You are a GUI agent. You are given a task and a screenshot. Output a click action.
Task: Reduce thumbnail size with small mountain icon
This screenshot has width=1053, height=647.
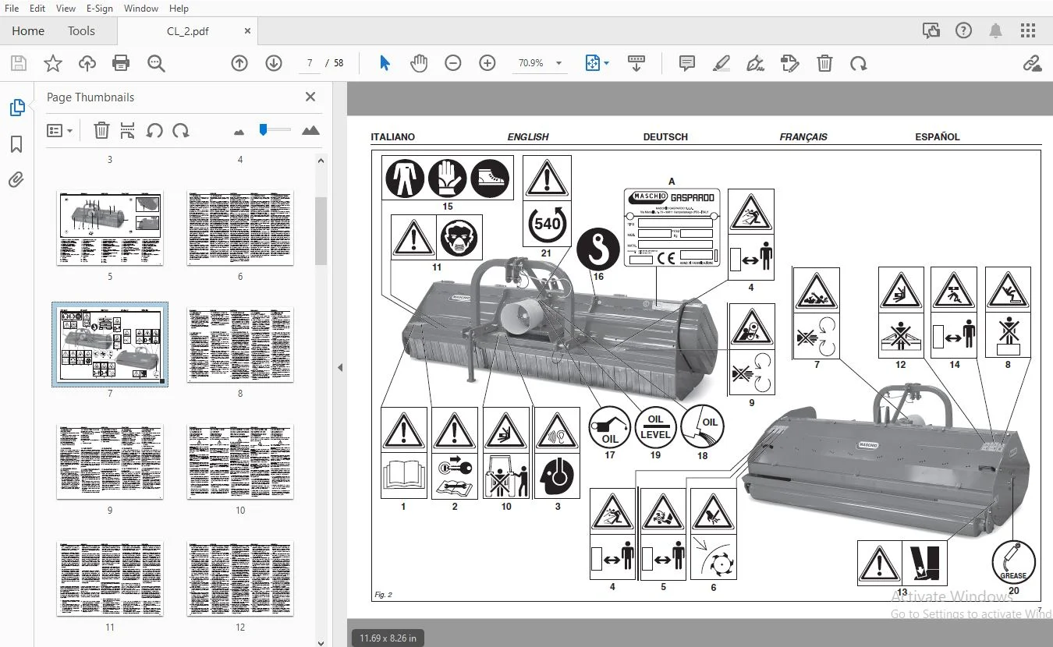point(239,132)
